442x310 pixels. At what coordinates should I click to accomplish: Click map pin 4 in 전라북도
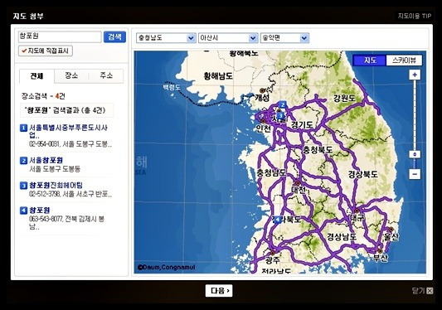tap(278, 220)
